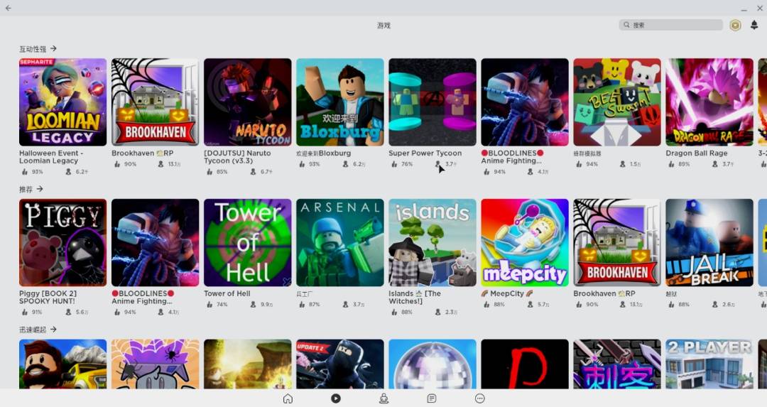The height and width of the screenshot is (407, 767).
Task: Expand the 迅速崛起 category arrow
Action: [x=53, y=329]
